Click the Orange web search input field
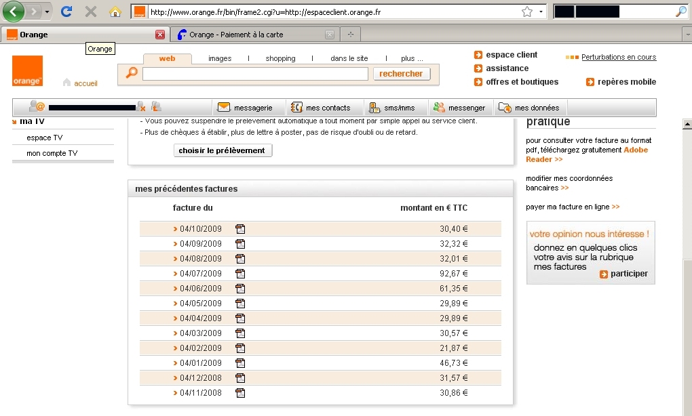The height and width of the screenshot is (416, 692). (x=255, y=74)
